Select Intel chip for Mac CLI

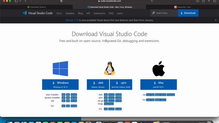point(150,100)
